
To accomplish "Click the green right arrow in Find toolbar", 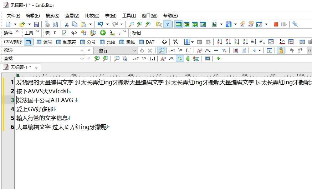I will pyautogui.click(x=218, y=58).
